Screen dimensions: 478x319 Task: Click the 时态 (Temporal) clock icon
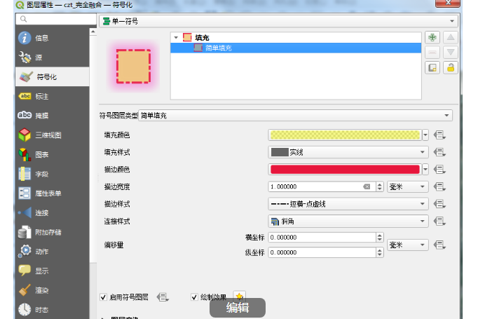(25, 310)
